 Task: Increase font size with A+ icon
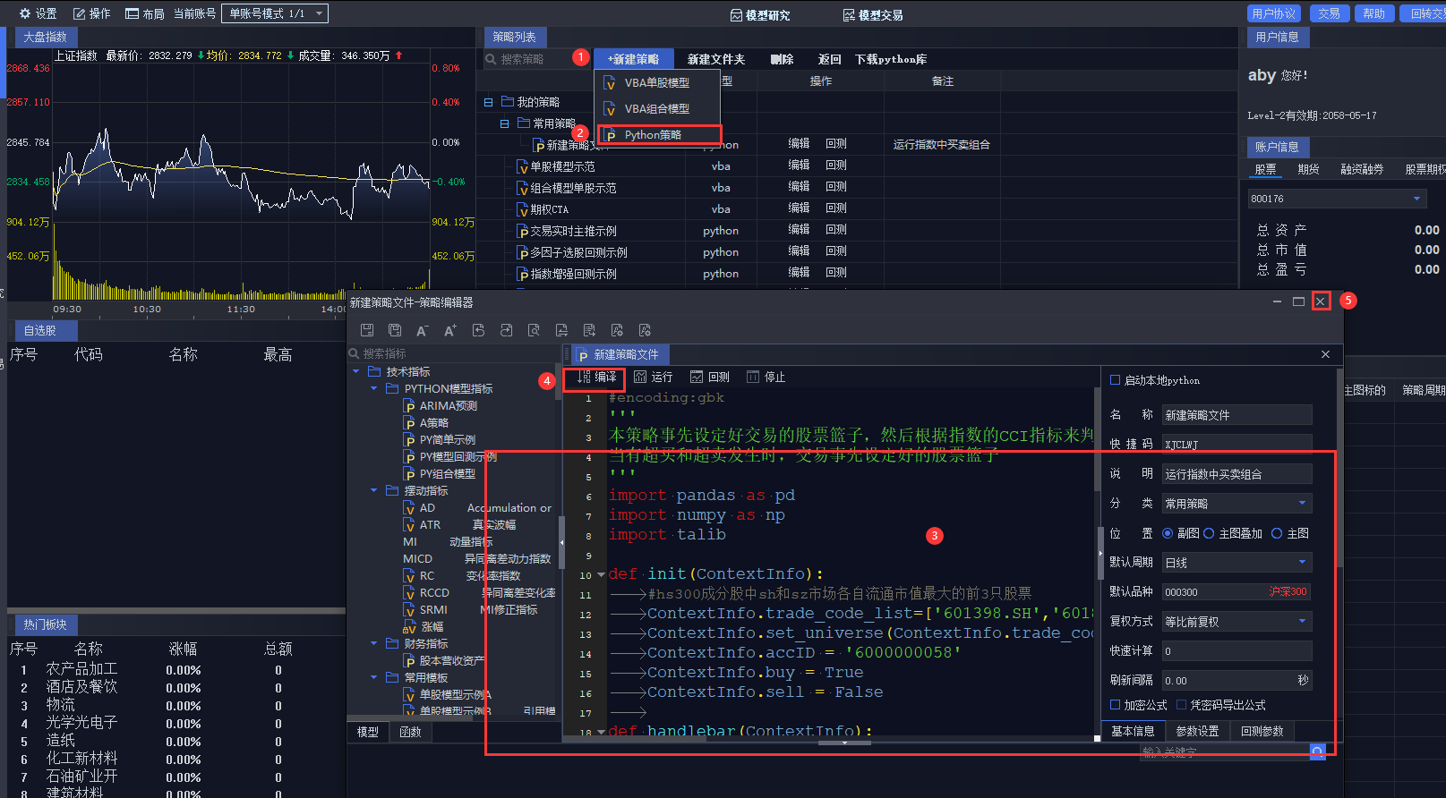[x=450, y=330]
